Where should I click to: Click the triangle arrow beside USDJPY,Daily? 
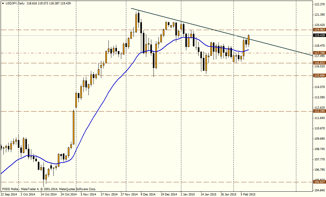[x=3, y=3]
